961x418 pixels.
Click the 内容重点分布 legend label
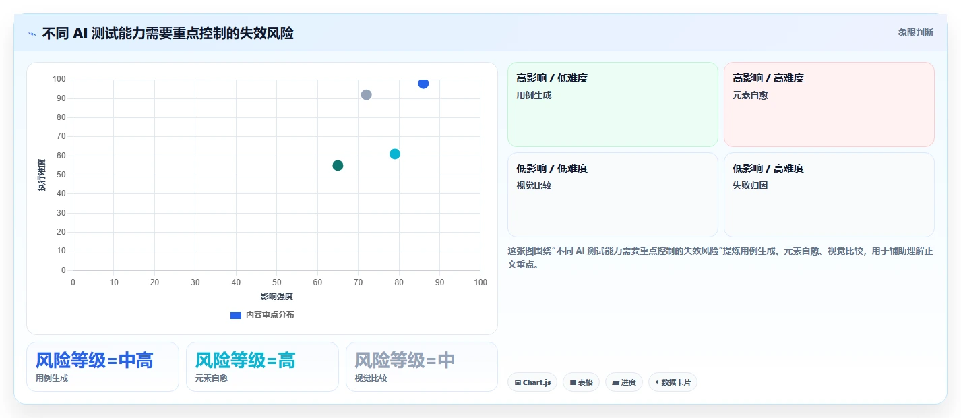pos(270,315)
